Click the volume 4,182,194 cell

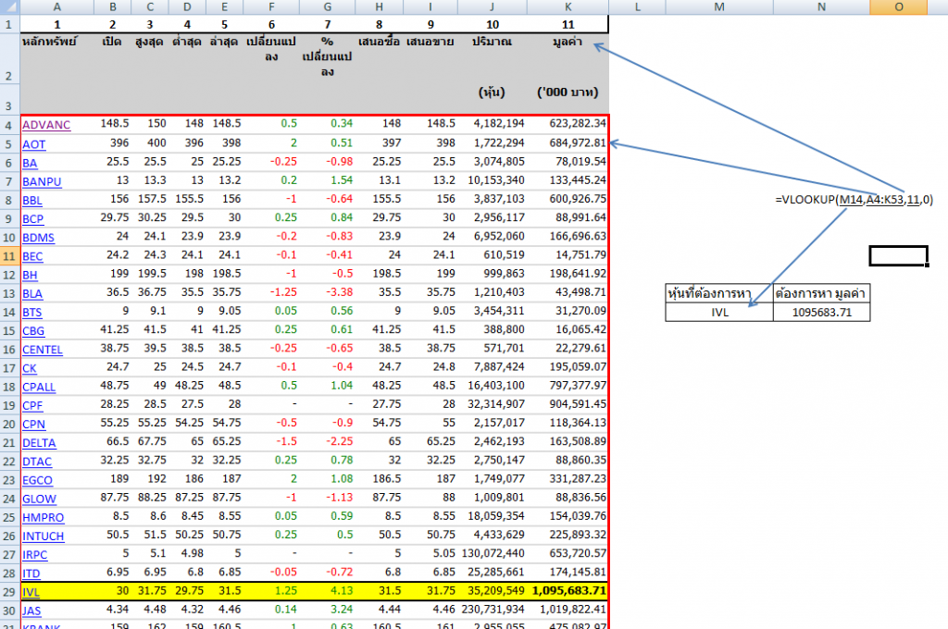click(x=493, y=124)
